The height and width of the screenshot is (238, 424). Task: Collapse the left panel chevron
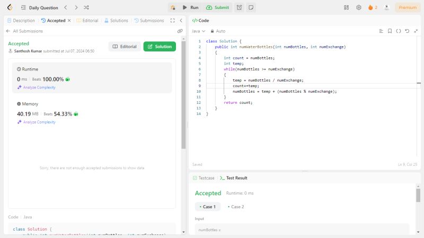tap(181, 21)
